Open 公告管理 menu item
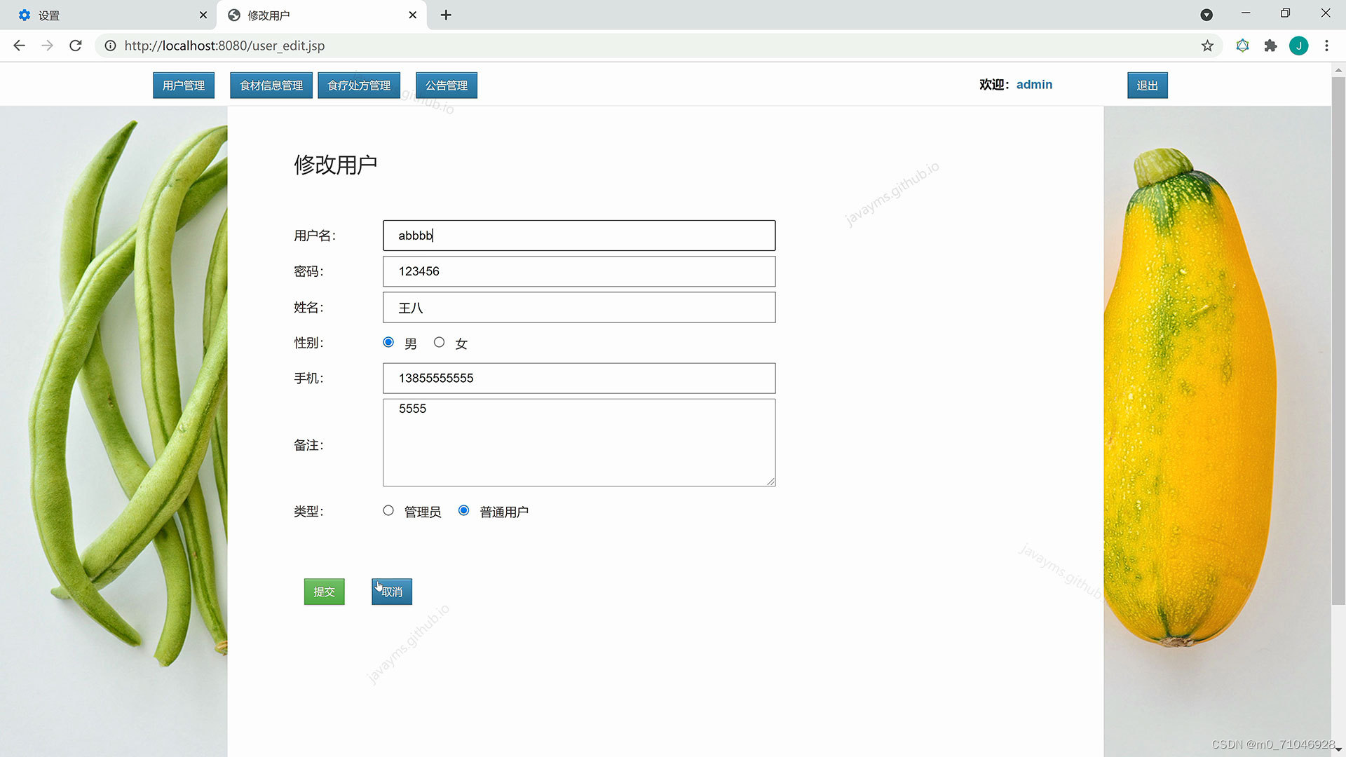Image resolution: width=1346 pixels, height=757 pixels. coord(447,86)
